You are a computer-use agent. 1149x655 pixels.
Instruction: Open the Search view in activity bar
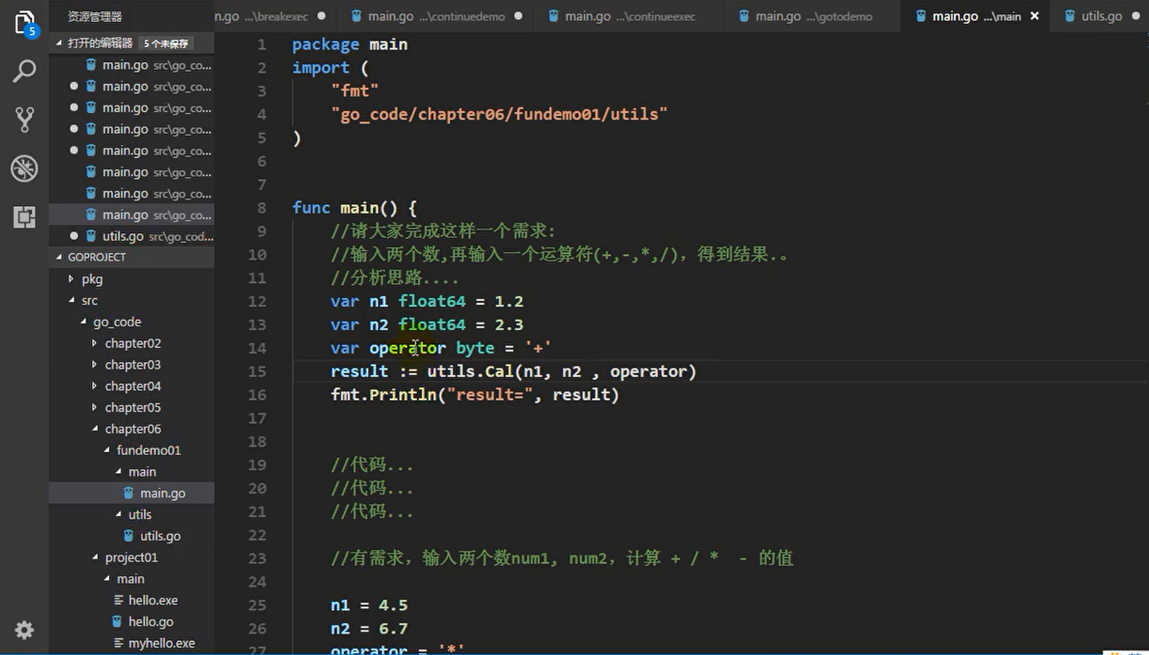tap(24, 71)
